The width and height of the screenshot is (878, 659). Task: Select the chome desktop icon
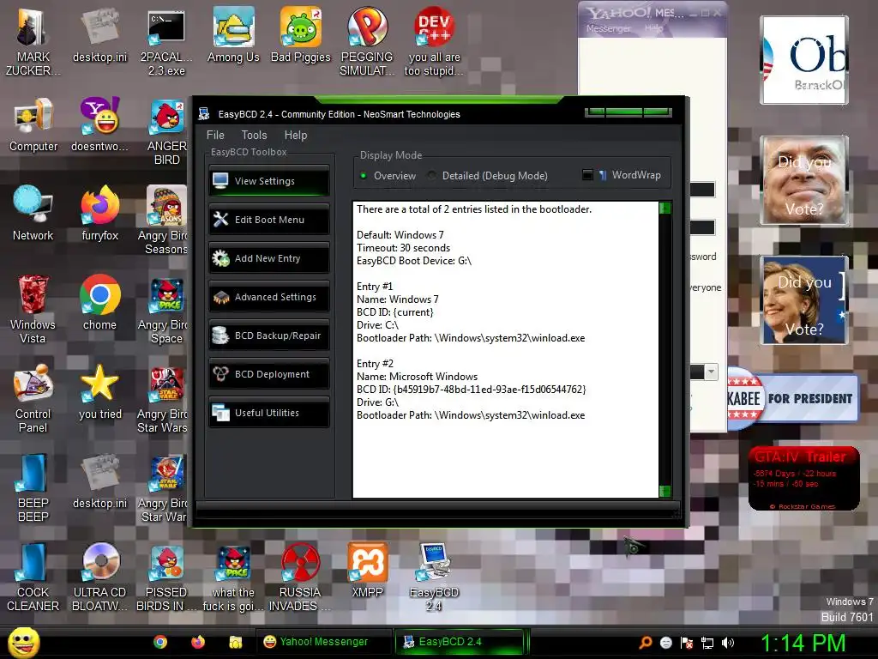coord(99,303)
